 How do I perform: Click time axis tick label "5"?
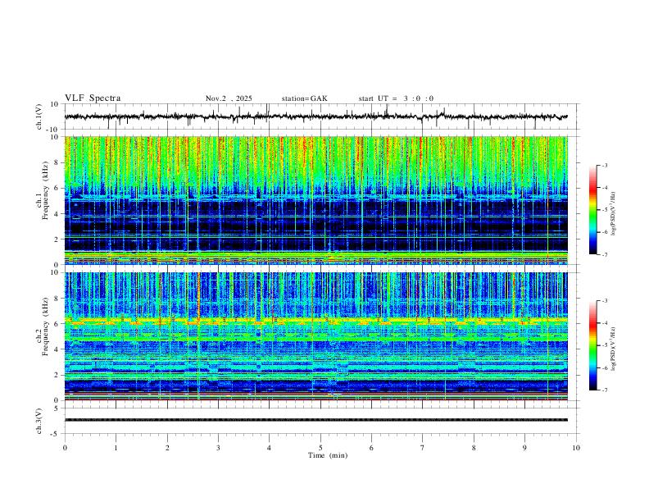[320, 448]
